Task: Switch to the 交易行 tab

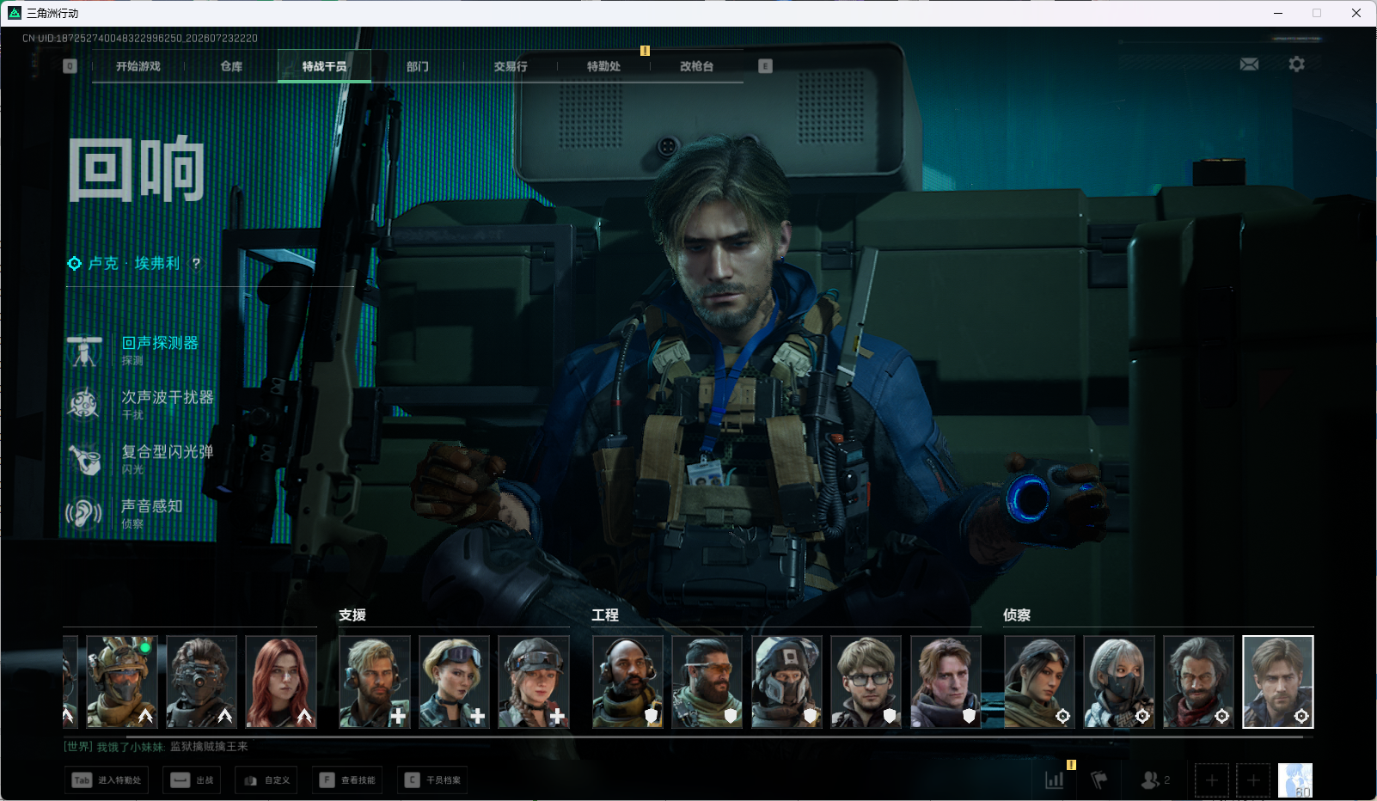Action: click(511, 66)
